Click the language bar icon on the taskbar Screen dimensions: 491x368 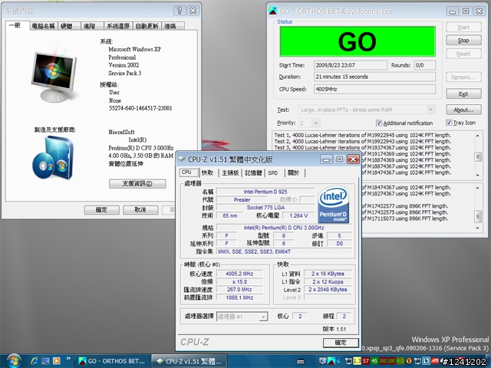[301, 361]
